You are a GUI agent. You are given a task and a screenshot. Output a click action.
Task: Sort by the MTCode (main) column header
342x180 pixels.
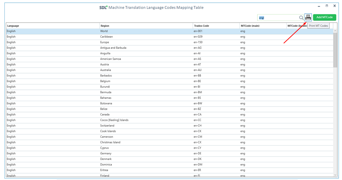pos(263,26)
